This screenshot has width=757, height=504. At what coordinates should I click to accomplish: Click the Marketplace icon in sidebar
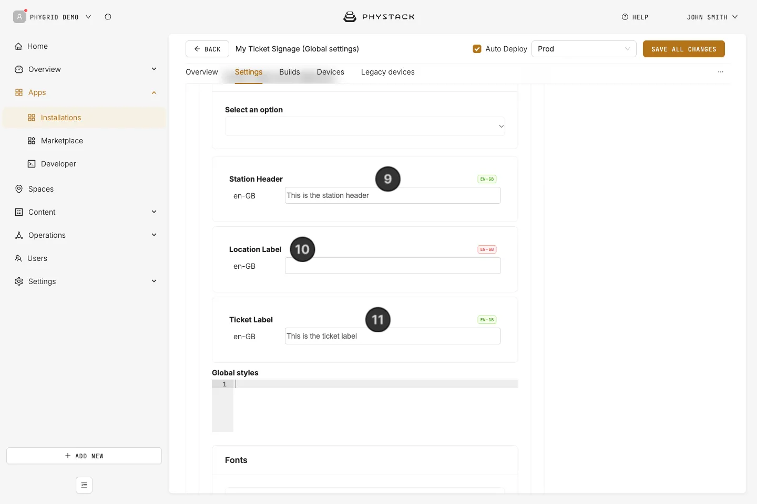(x=32, y=141)
